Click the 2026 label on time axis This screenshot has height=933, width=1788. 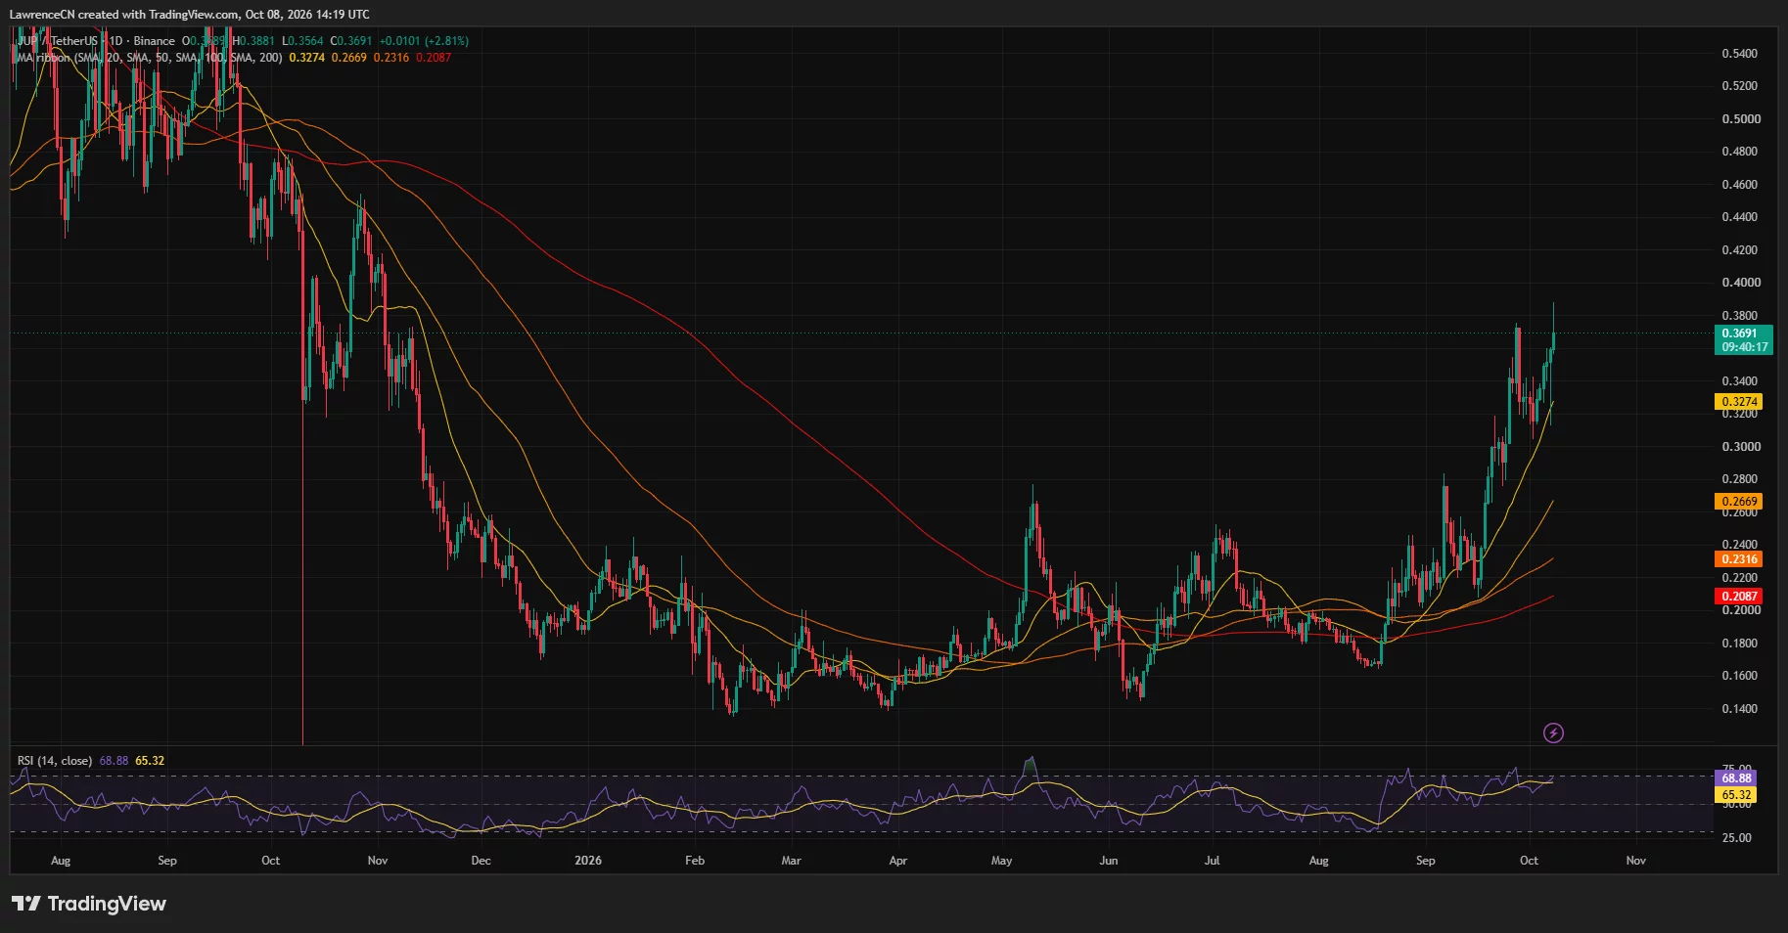coord(588,861)
